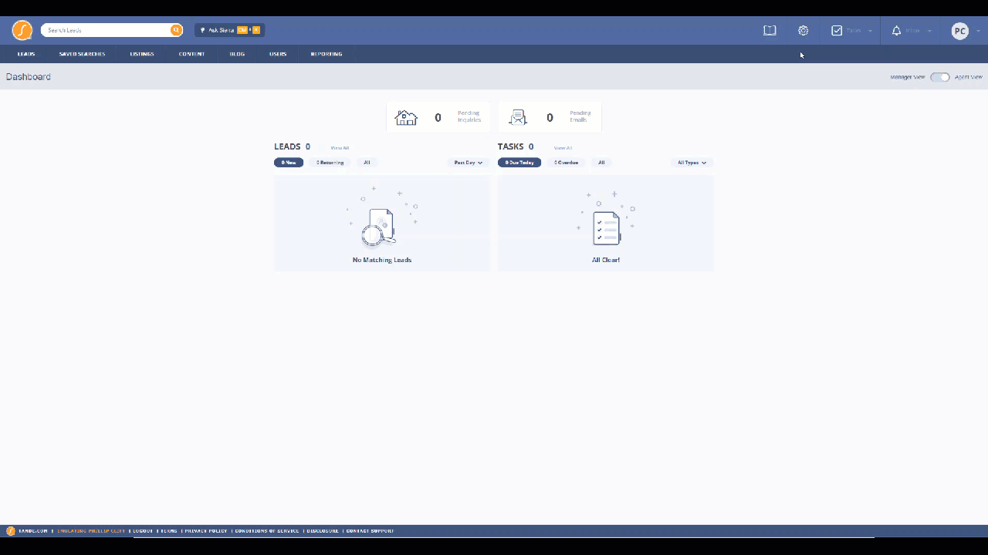Click the Tasks checkmark icon in header
Screen dimensions: 988x555
pyautogui.click(x=837, y=31)
